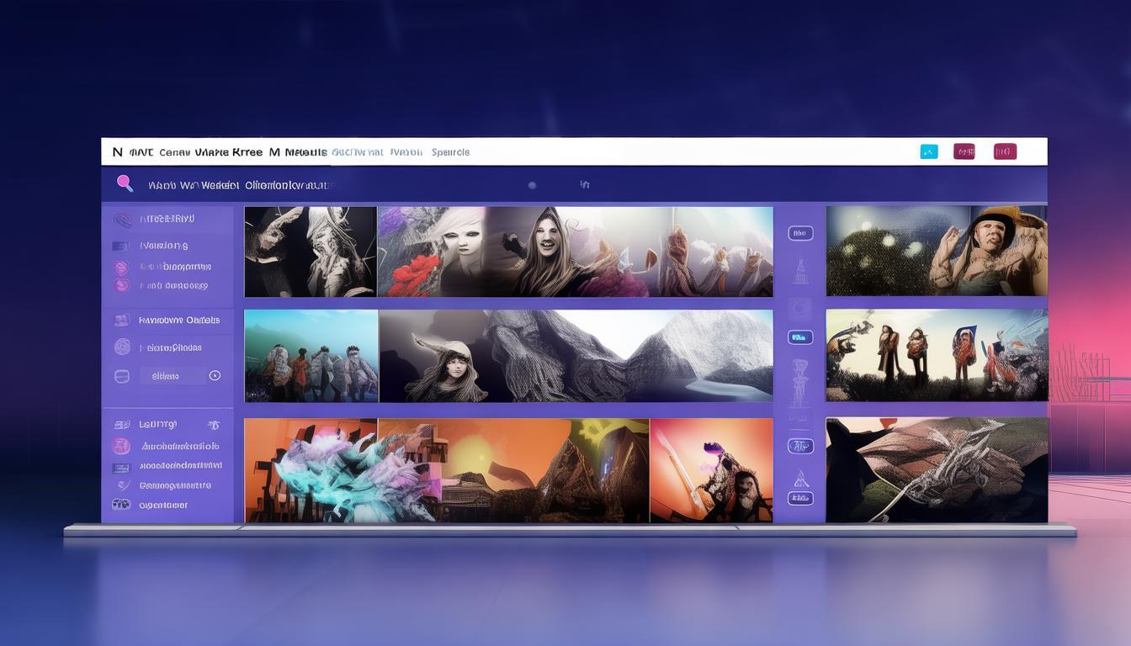Open the Spenrcle menu in the top bar
The height and width of the screenshot is (646, 1131).
(450, 152)
